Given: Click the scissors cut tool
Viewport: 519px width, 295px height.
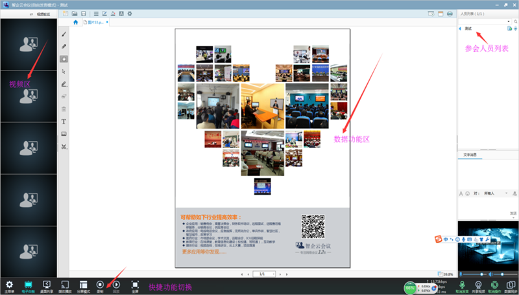Looking at the screenshot, I should click(64, 146).
